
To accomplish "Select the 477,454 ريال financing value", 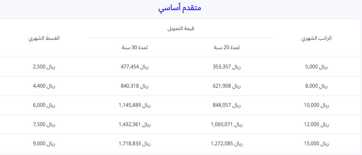I will [135, 67].
